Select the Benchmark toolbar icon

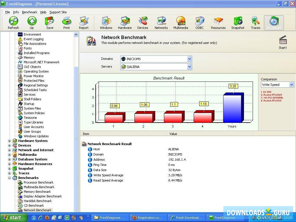(x=274, y=23)
